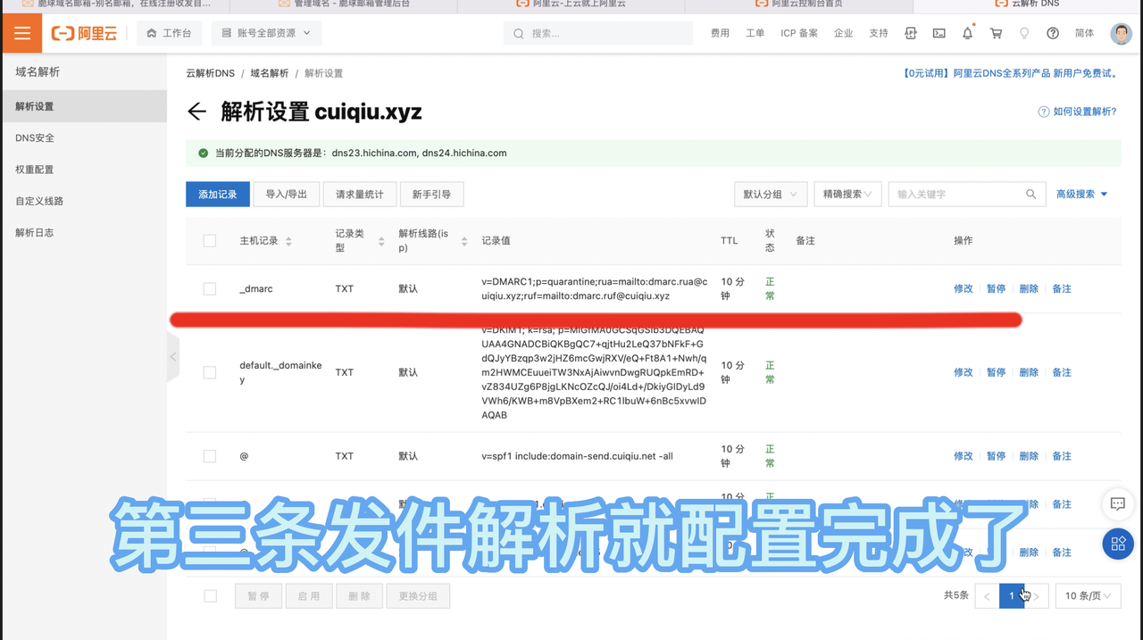Click the back arrow beside 解析设置
The width and height of the screenshot is (1143, 640).
pyautogui.click(x=196, y=112)
